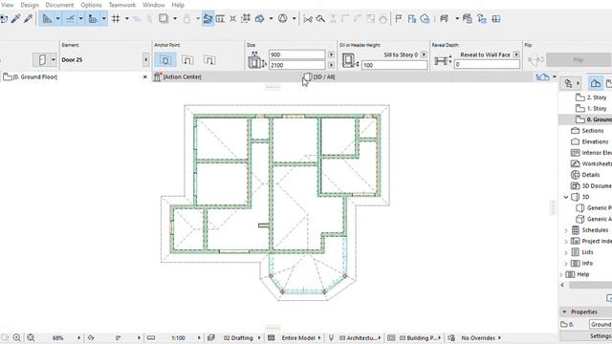Screen dimensions: 612x344
Task: Open the Teamwork menu
Action: (x=122, y=5)
